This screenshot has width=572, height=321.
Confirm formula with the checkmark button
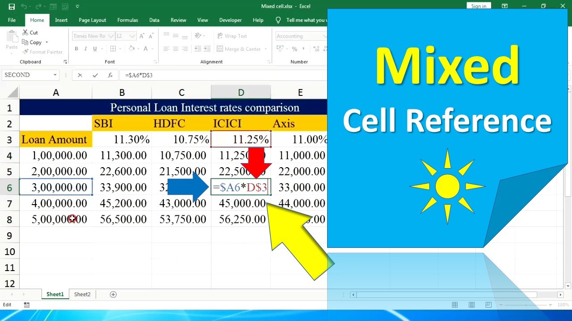tap(95, 75)
